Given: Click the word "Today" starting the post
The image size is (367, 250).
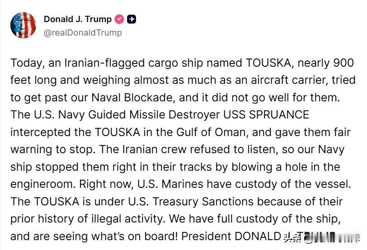Looking at the screenshot, I should click(25, 63).
